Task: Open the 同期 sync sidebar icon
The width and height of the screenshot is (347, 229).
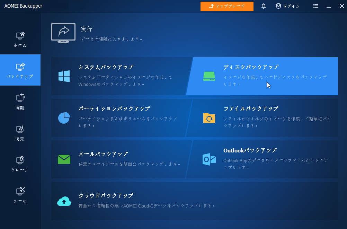Action: click(20, 98)
